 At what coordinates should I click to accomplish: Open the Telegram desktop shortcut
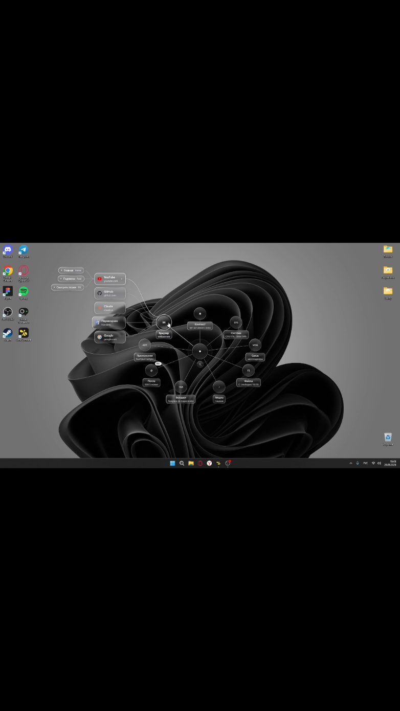[24, 250]
